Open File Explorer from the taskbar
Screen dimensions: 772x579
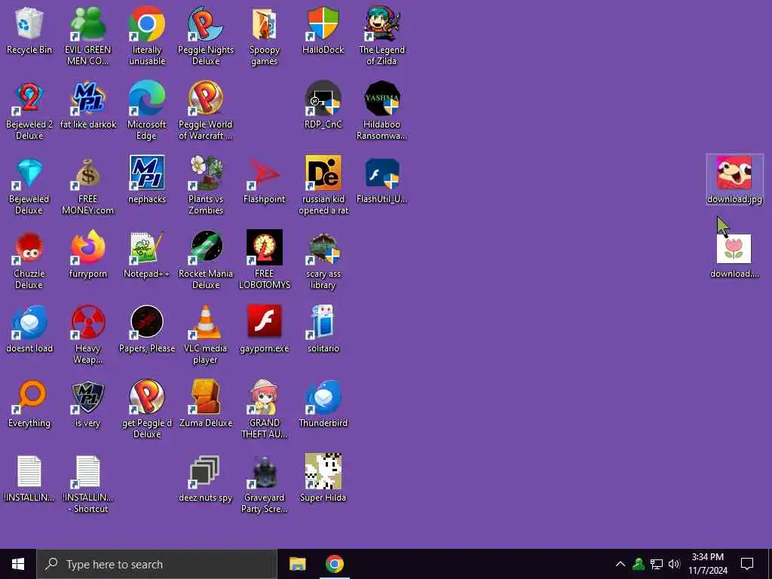coord(297,564)
